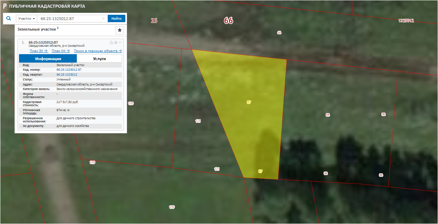Click into the cadastral number search field
The image size is (438, 224).
tap(69, 19)
